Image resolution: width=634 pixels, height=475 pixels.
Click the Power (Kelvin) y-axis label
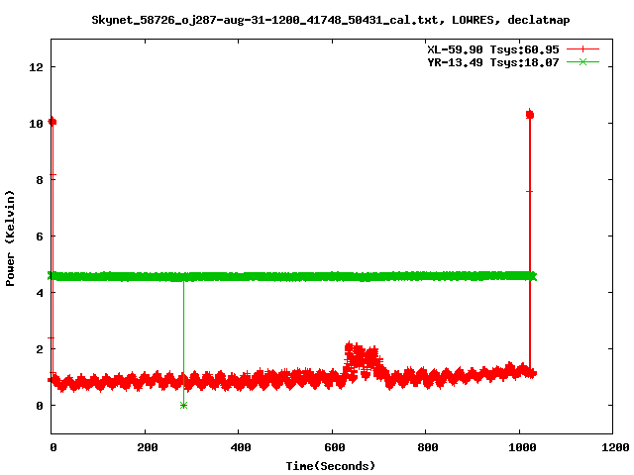[x=10, y=237]
